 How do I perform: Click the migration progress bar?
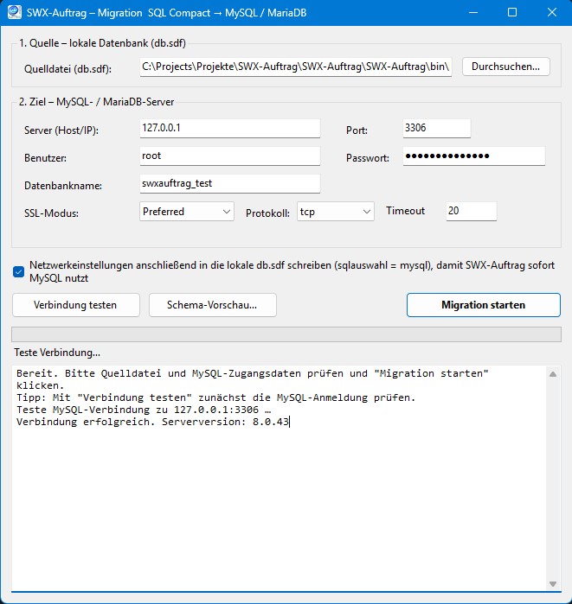point(286,334)
